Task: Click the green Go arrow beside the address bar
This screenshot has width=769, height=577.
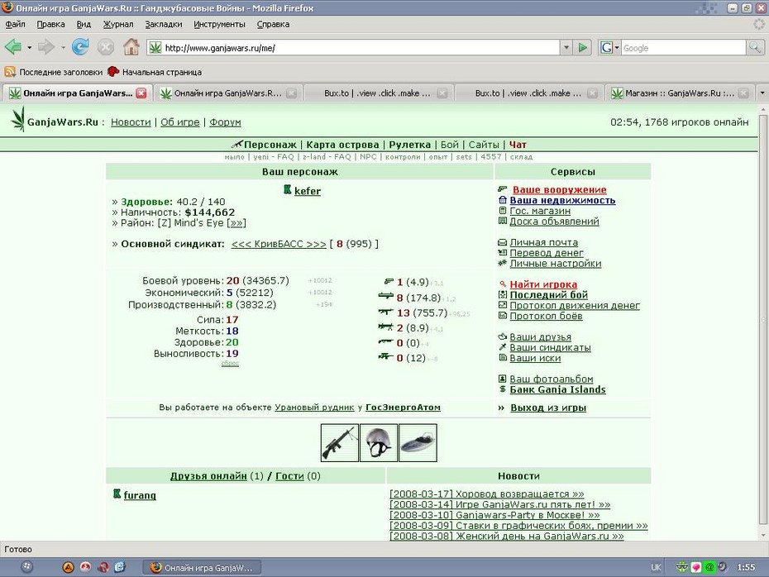Action: point(583,48)
